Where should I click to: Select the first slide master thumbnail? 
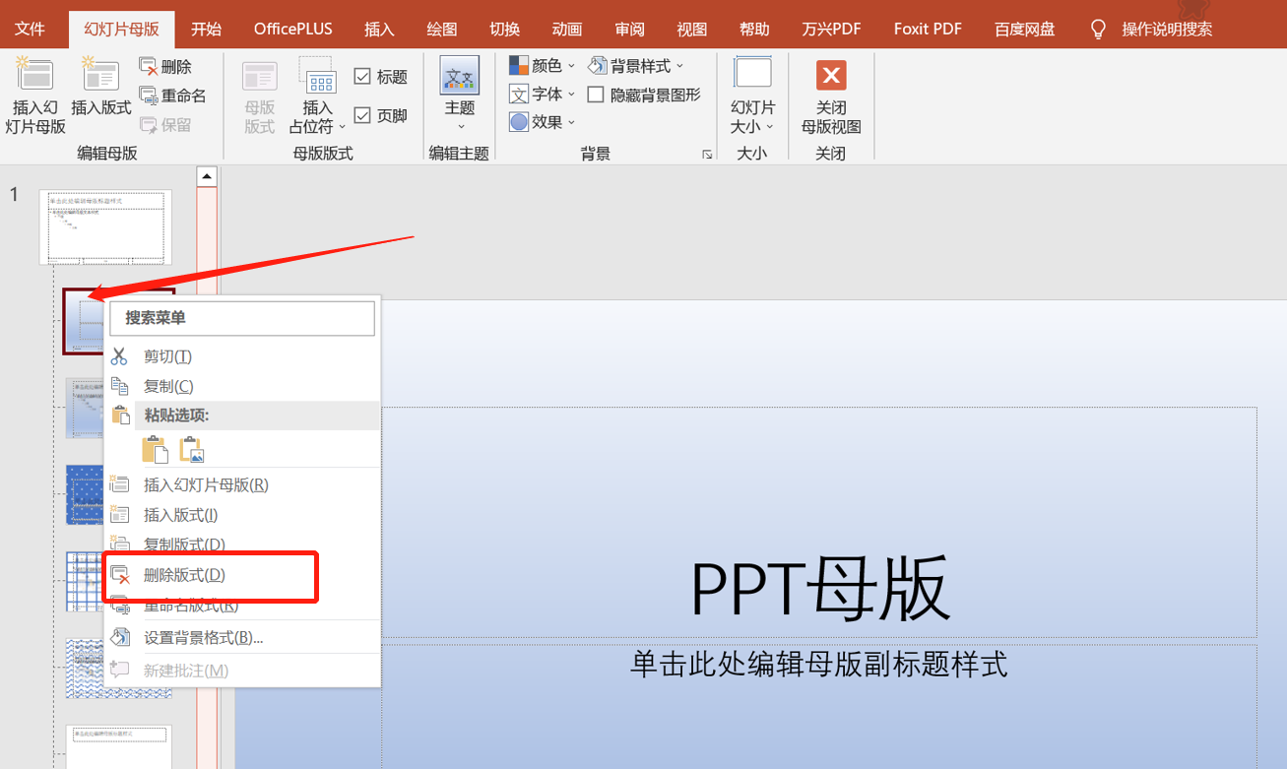click(x=105, y=226)
